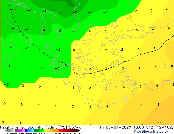Pick the pink segment of the colour scale

click(24, 130)
